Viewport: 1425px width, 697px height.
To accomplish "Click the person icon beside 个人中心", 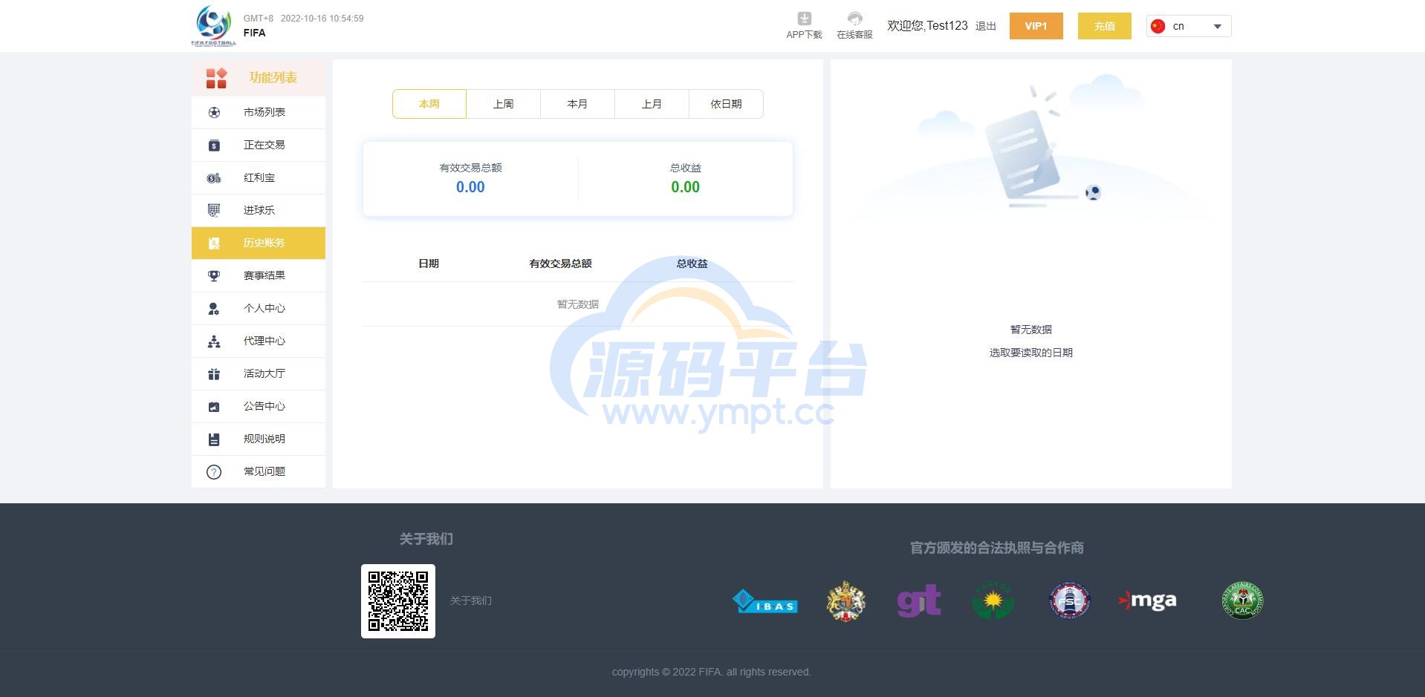I will (x=214, y=309).
